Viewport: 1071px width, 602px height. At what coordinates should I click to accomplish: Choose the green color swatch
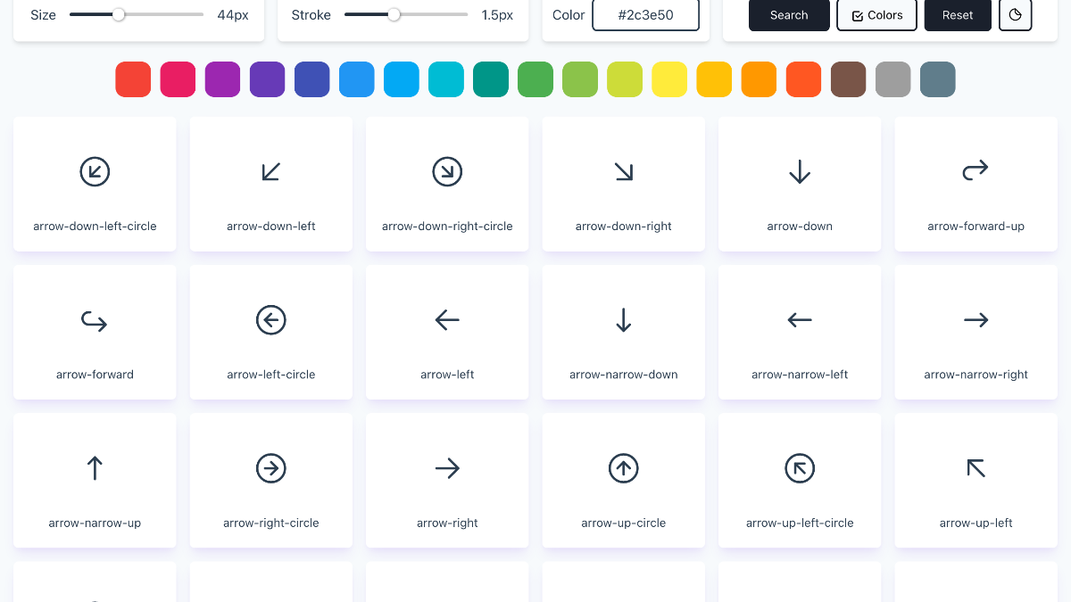point(535,79)
